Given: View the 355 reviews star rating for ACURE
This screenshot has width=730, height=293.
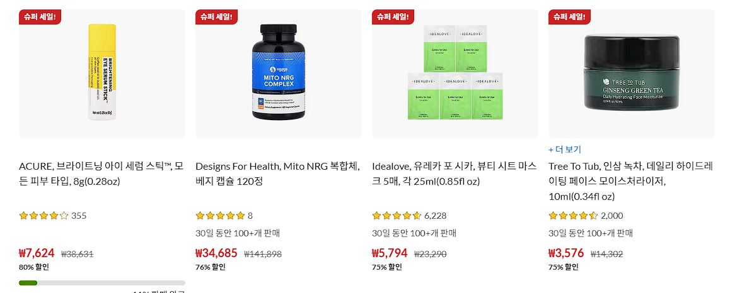Looking at the screenshot, I should click(x=52, y=216).
